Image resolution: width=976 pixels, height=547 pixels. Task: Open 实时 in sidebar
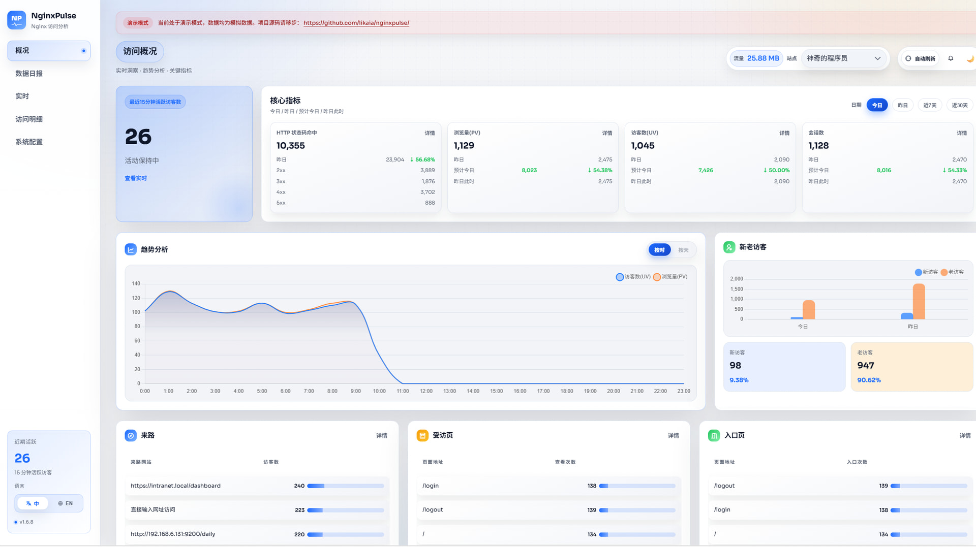[49, 96]
